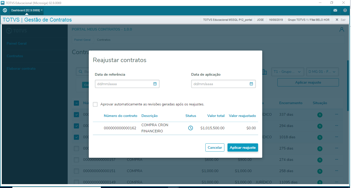Confirm with Aplicar reajuste in the dialog
The image size is (351, 188).
pos(243,147)
